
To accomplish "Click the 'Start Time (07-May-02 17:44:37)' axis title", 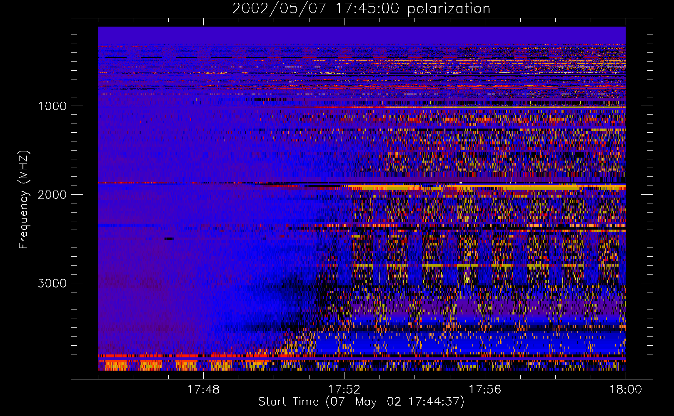I will point(361,402).
